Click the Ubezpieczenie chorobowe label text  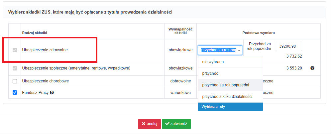[x=46, y=81]
